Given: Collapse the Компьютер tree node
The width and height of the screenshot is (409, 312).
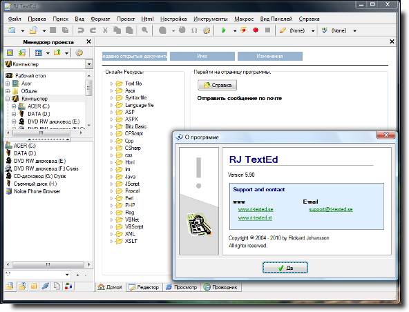Looking at the screenshot, I should [8, 99].
